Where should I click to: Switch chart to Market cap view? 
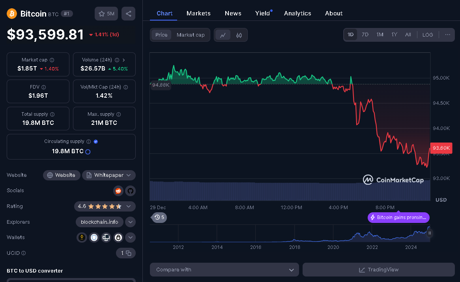click(191, 35)
